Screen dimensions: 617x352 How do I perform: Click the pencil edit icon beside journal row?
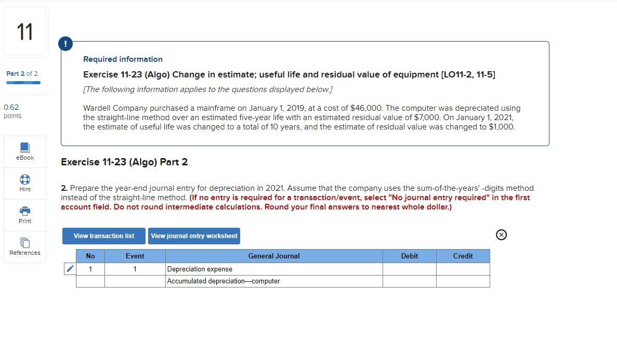[70, 268]
